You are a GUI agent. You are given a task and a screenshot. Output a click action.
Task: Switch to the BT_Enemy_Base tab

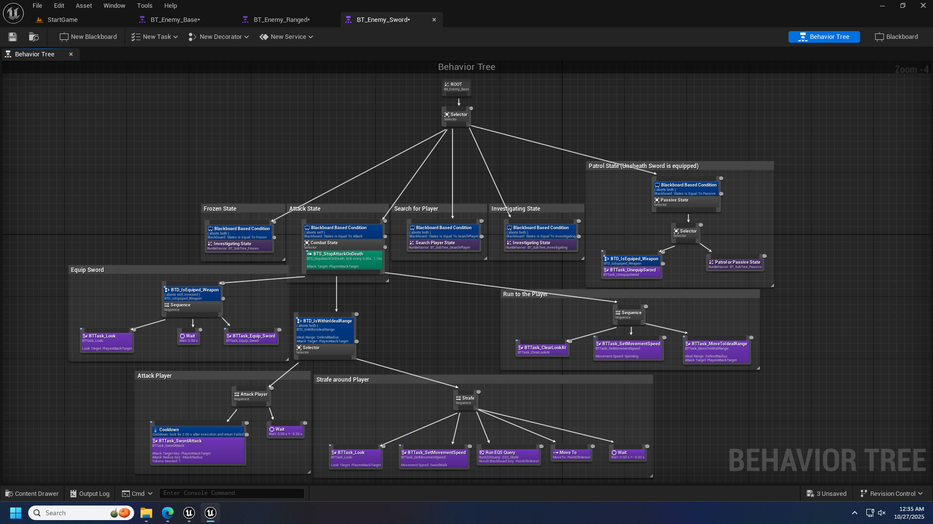[x=175, y=20]
